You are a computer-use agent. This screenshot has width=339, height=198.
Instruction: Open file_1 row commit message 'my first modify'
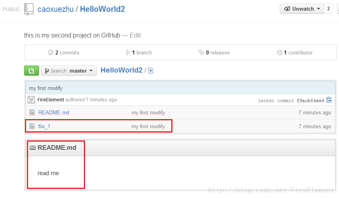click(x=148, y=126)
